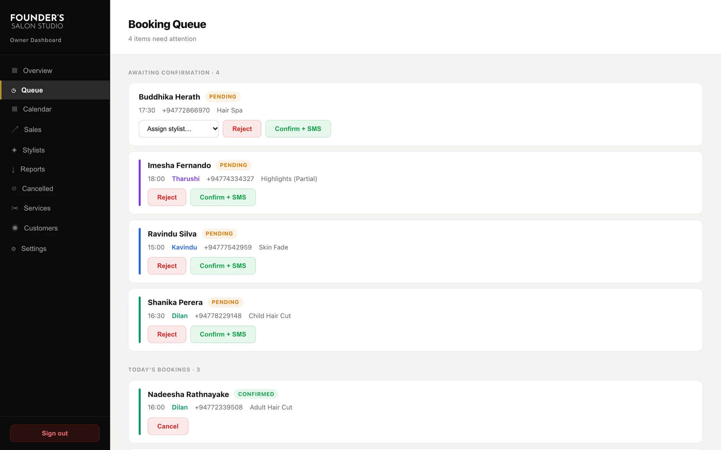View Cancelled bookings
The image size is (721, 450).
point(55,189)
